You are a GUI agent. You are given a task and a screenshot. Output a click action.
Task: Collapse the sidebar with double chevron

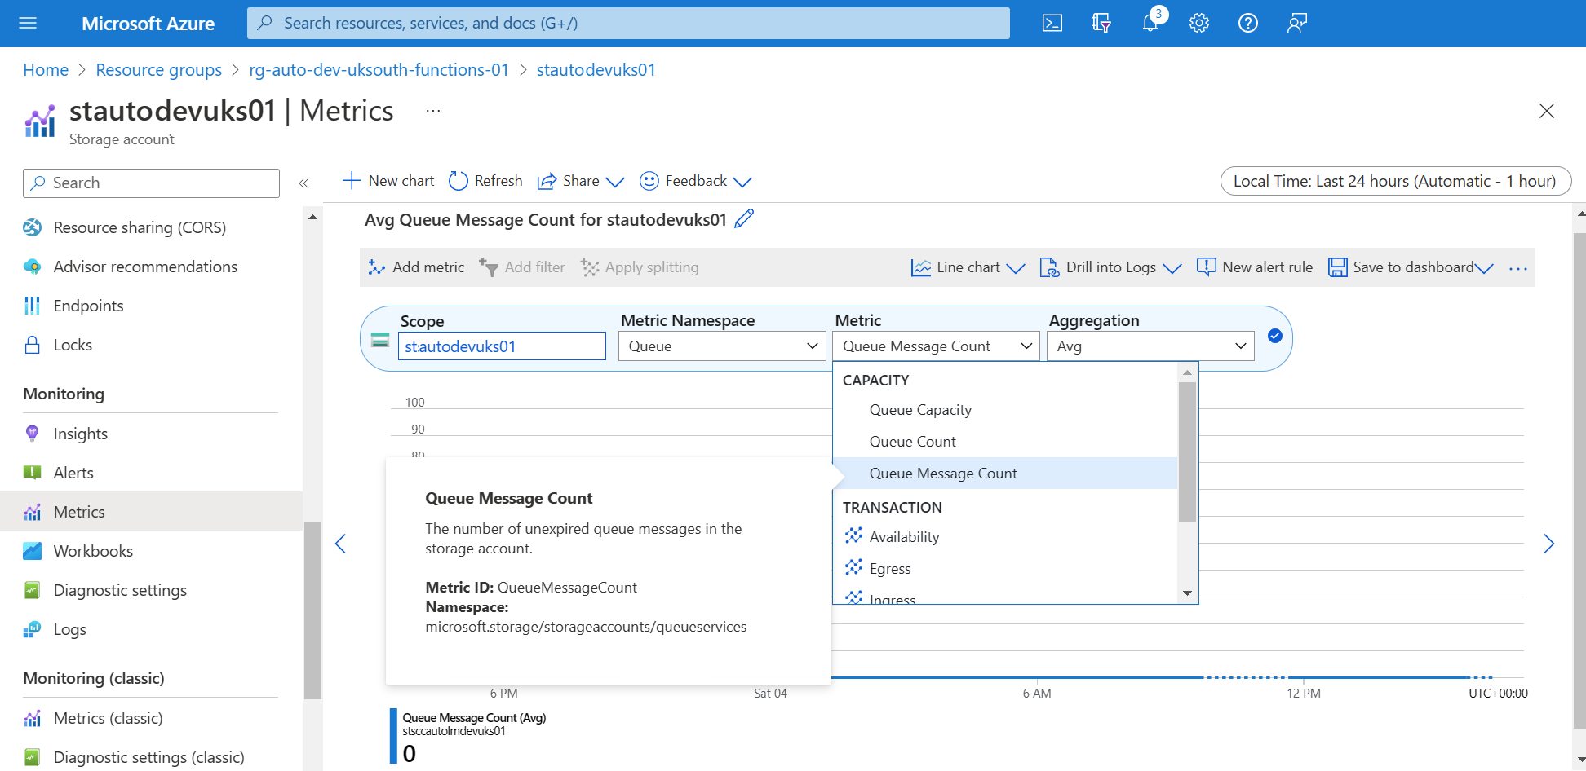coord(303,183)
